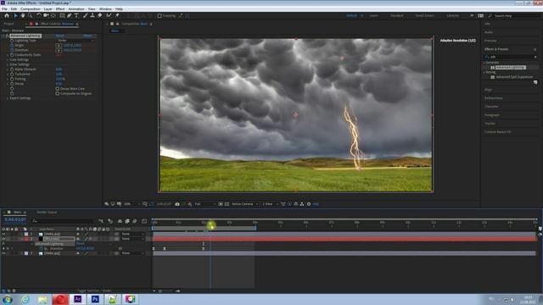The width and height of the screenshot is (543, 305).
Task: Open the Animation menu
Action: click(76, 9)
